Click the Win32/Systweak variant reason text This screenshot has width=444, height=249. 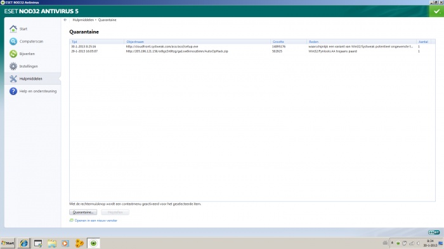coord(360,47)
